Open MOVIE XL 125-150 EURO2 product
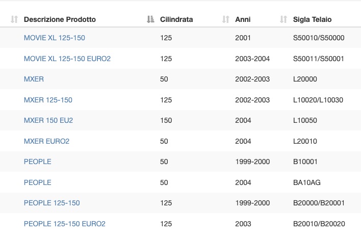The width and height of the screenshot is (361, 238). pos(67,59)
